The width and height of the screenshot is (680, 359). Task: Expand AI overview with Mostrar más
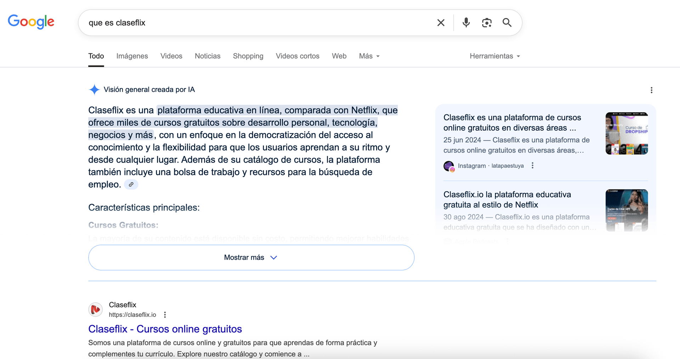pos(251,258)
